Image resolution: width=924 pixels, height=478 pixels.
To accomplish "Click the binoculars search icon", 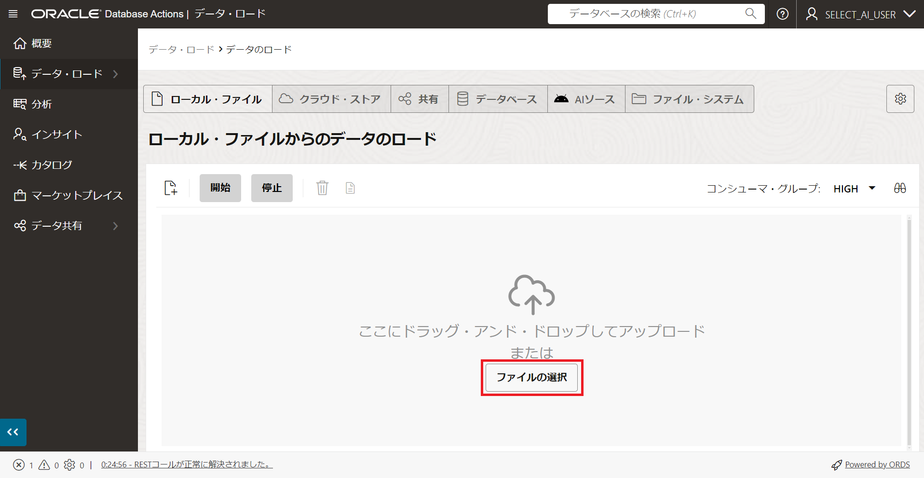I will (x=899, y=188).
